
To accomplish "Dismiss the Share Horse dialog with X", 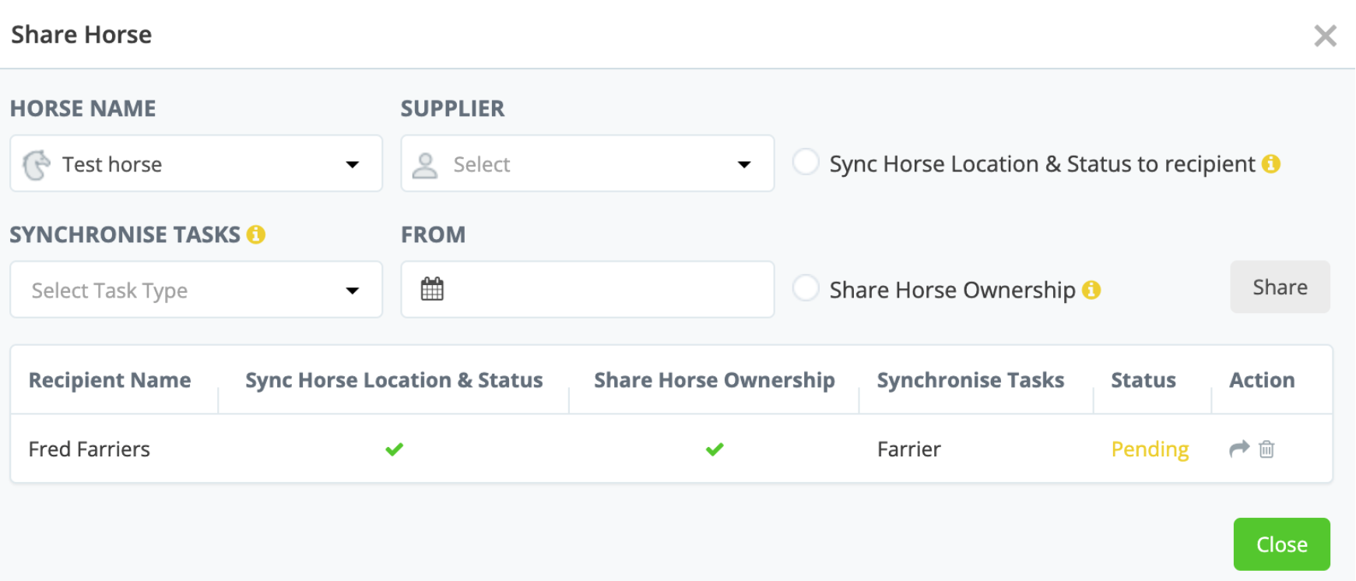I will [1325, 35].
